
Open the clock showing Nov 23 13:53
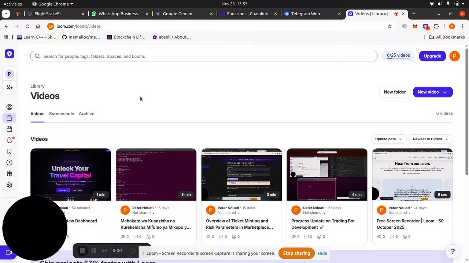click(234, 4)
